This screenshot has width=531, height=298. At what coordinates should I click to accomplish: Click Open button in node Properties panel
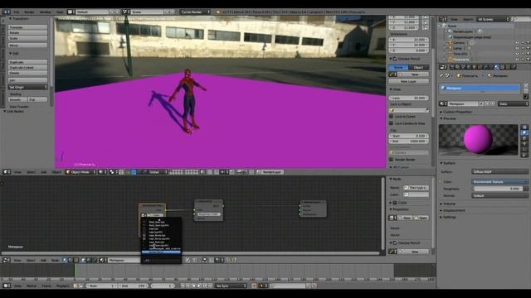[421, 218]
